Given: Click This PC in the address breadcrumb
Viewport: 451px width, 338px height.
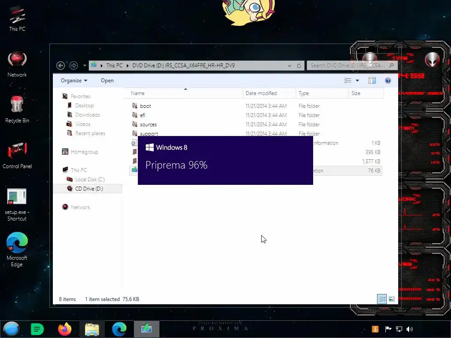Looking at the screenshot, I should tap(114, 66).
